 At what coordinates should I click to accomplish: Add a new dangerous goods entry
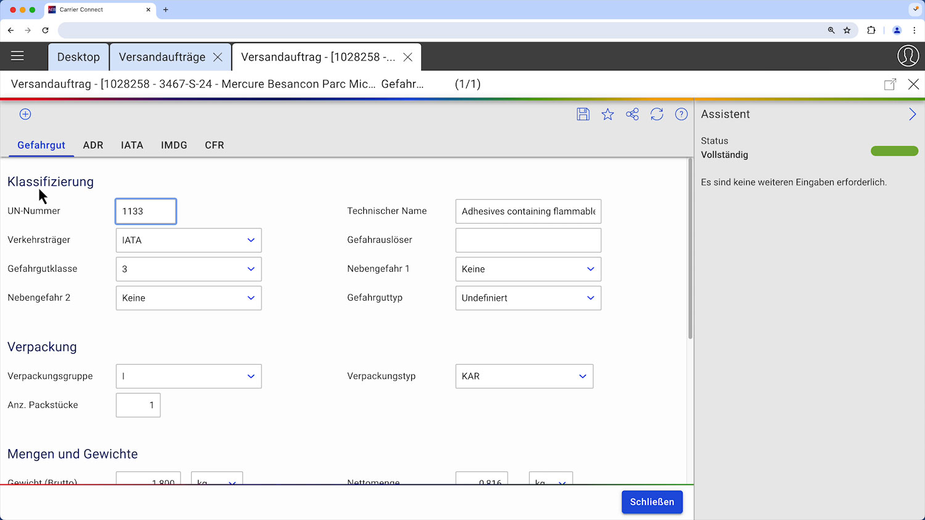click(x=25, y=114)
